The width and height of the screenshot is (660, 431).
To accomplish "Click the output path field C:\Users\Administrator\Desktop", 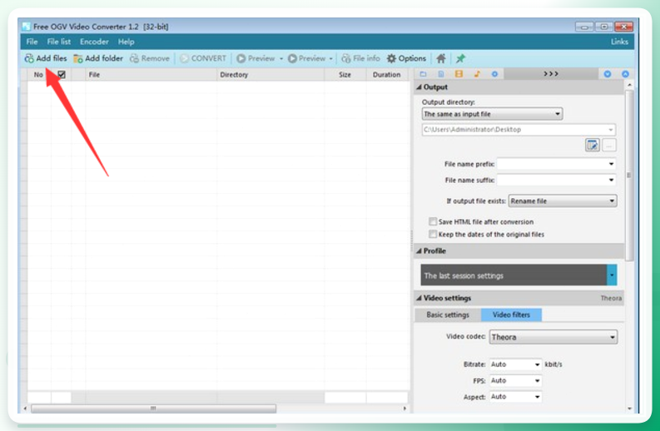I will click(519, 130).
